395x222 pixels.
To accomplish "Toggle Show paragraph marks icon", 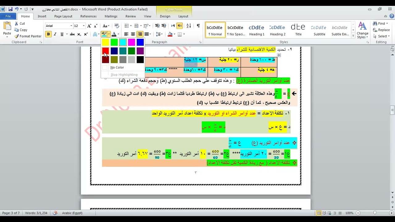I will coord(198,26).
